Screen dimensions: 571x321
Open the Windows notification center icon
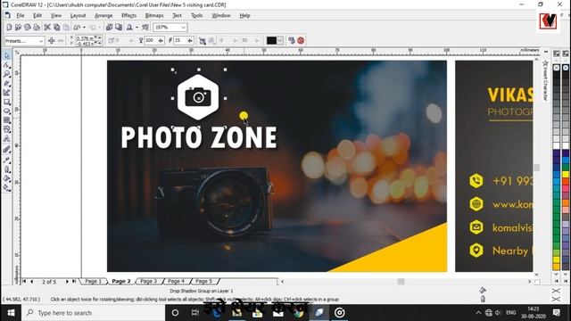click(x=557, y=313)
